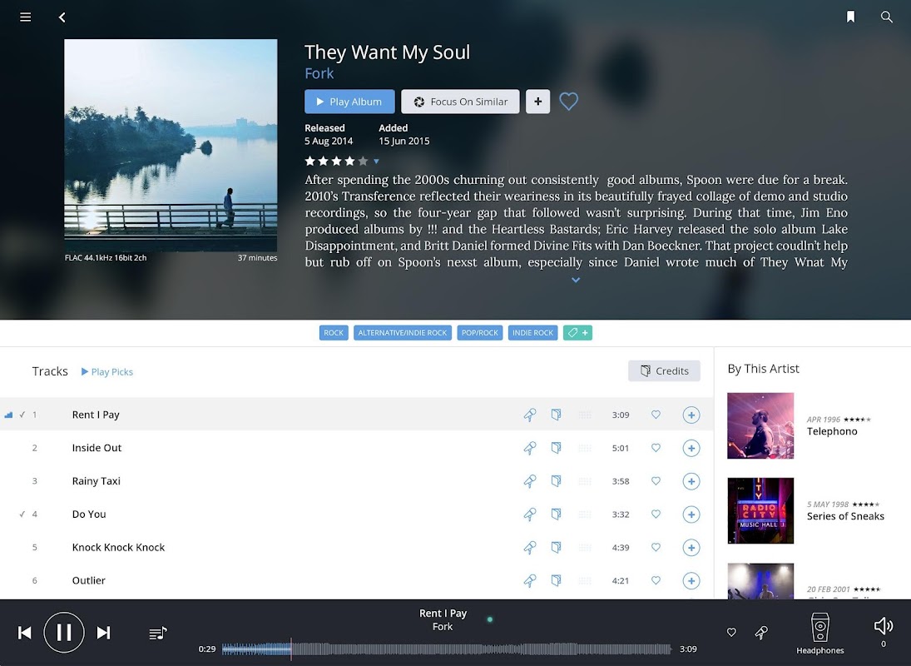Open the Fork artist link

pos(319,74)
